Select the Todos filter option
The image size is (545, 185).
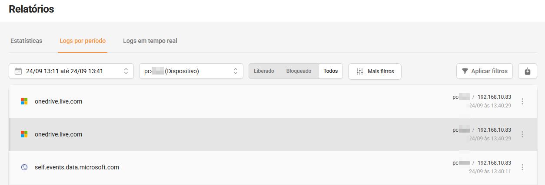pyautogui.click(x=330, y=71)
